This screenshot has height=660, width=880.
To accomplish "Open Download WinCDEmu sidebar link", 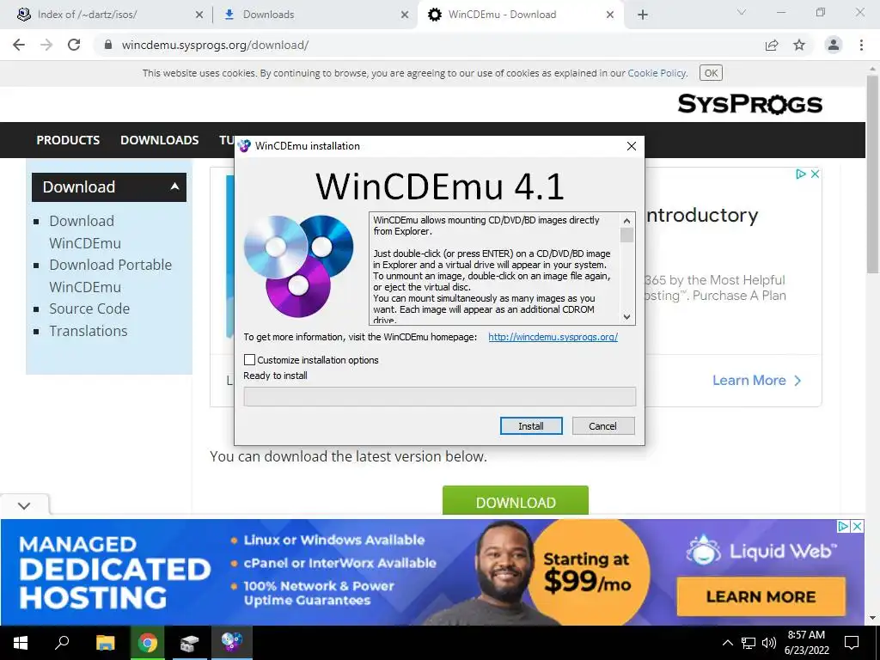I will (85, 232).
